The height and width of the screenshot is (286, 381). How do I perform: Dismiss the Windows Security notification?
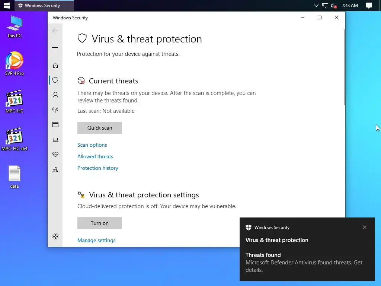(x=365, y=227)
